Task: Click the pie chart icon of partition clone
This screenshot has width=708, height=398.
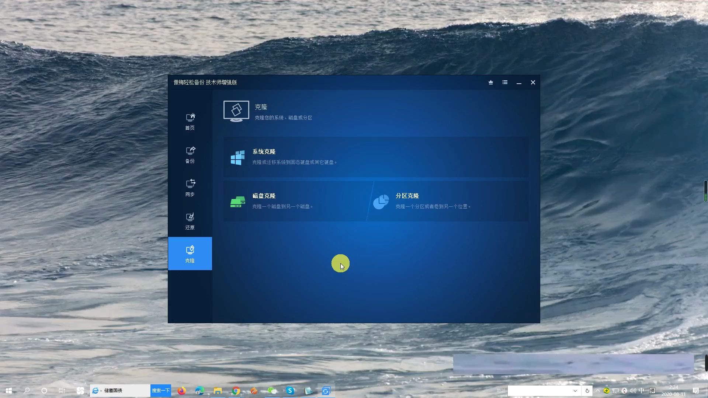Action: [381, 202]
